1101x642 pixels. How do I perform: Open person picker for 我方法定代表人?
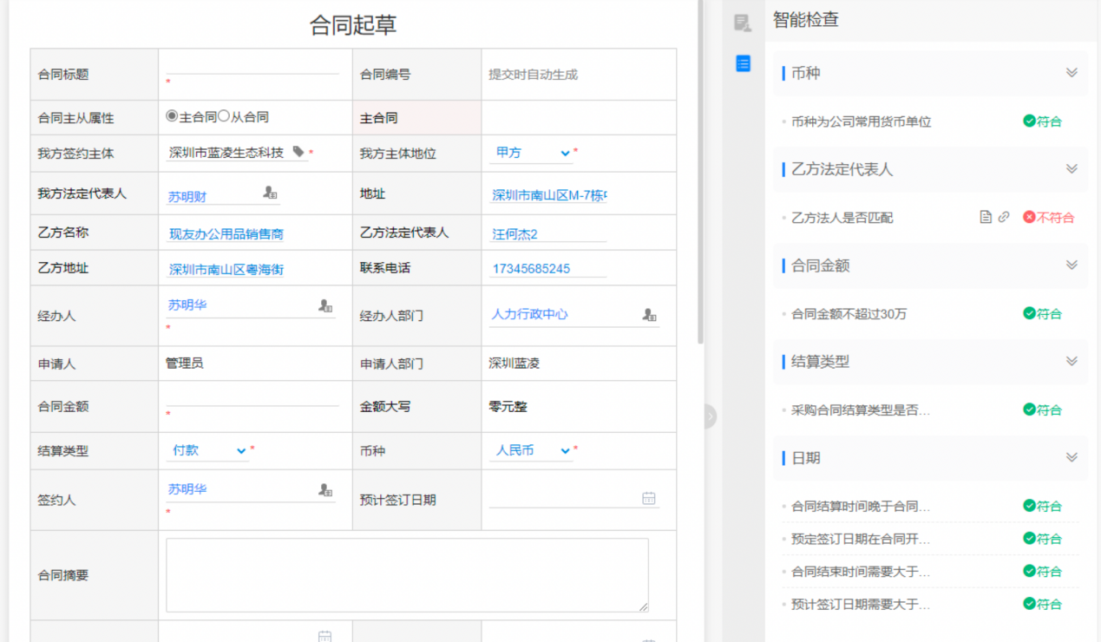click(270, 193)
